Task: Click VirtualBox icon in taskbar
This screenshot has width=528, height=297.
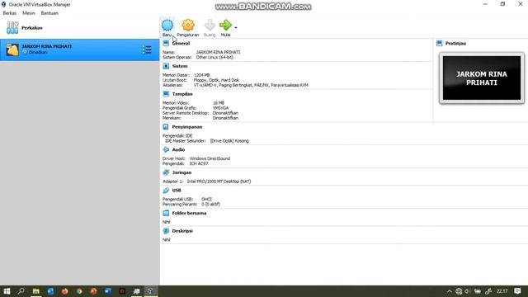Action: coord(150,291)
